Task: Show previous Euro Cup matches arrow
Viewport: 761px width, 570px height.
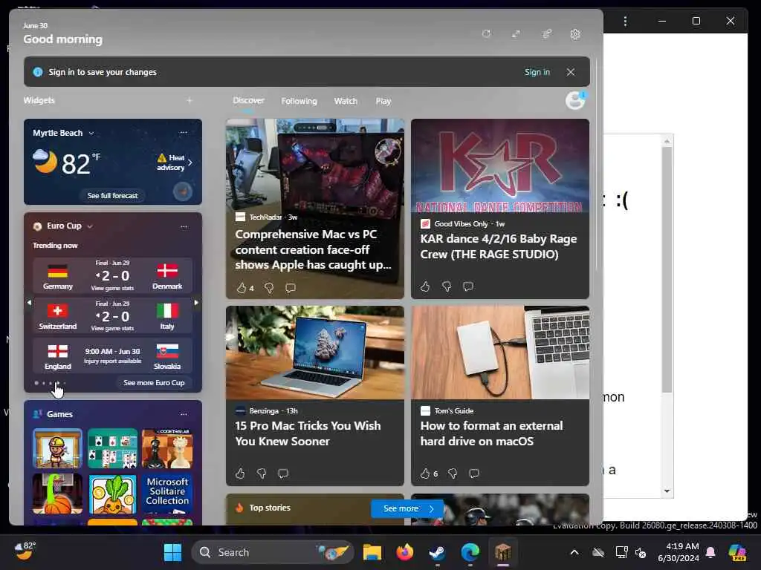Action: click(29, 303)
